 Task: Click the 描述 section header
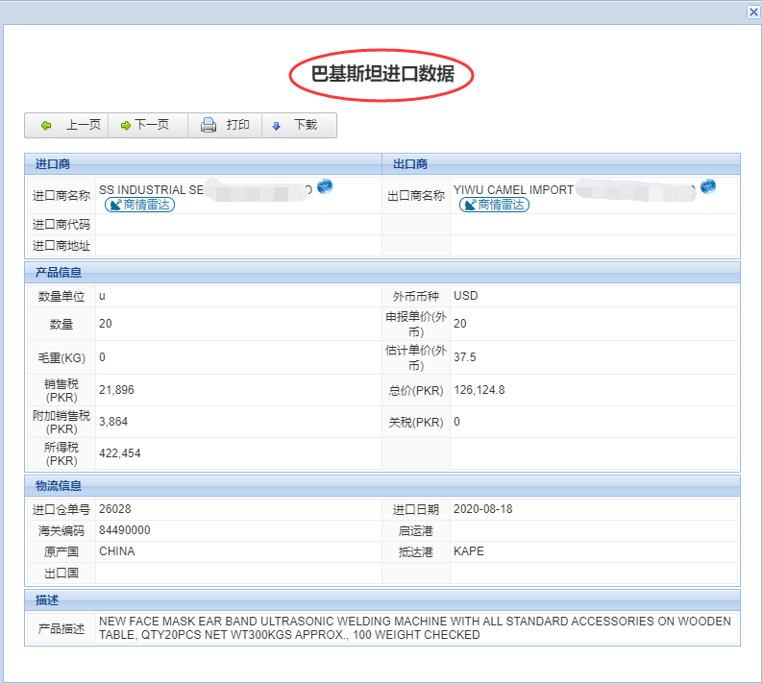pyautogui.click(x=47, y=600)
